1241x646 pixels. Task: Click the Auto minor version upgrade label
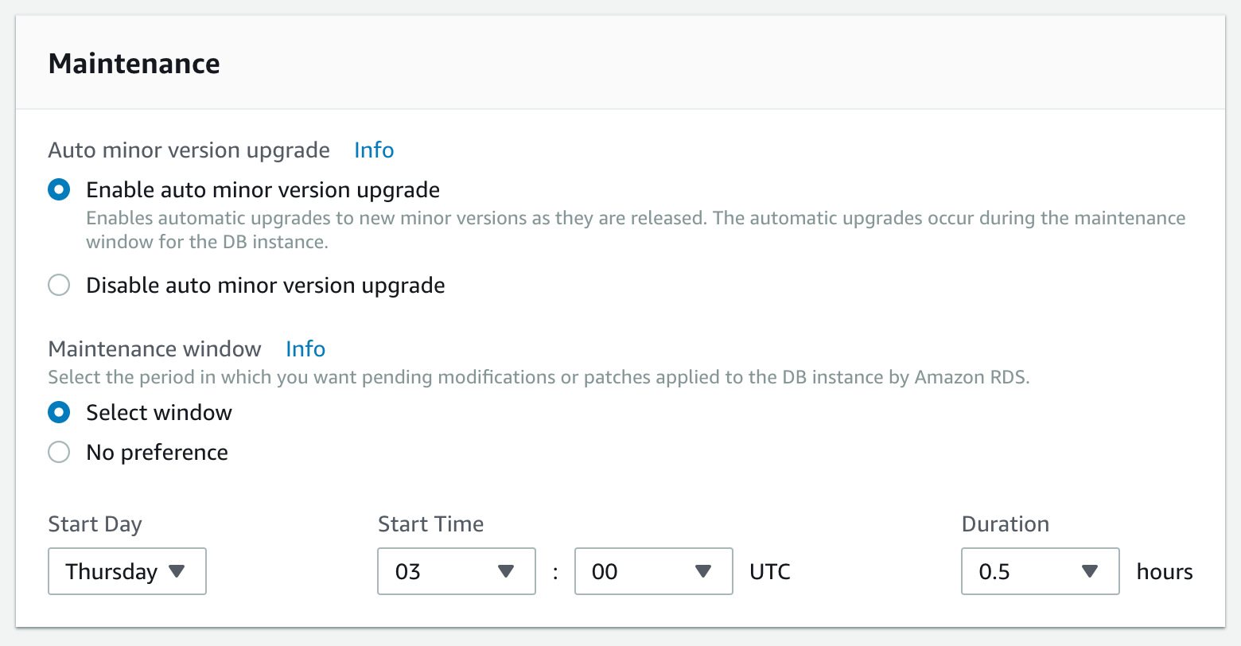189,150
